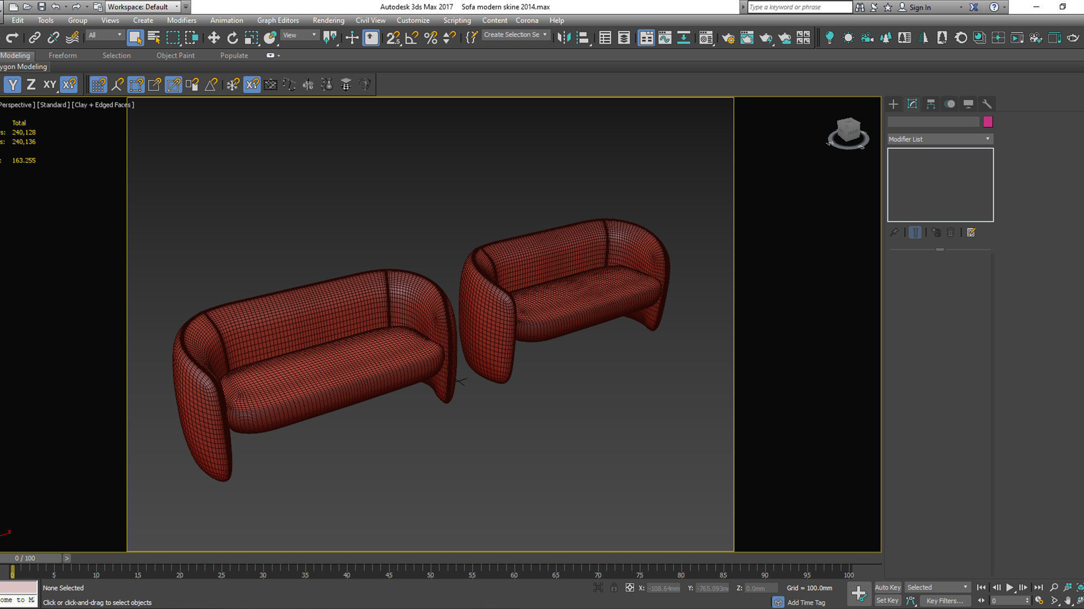Click the Unlink Selection tool
The image size is (1084, 609).
[53, 38]
